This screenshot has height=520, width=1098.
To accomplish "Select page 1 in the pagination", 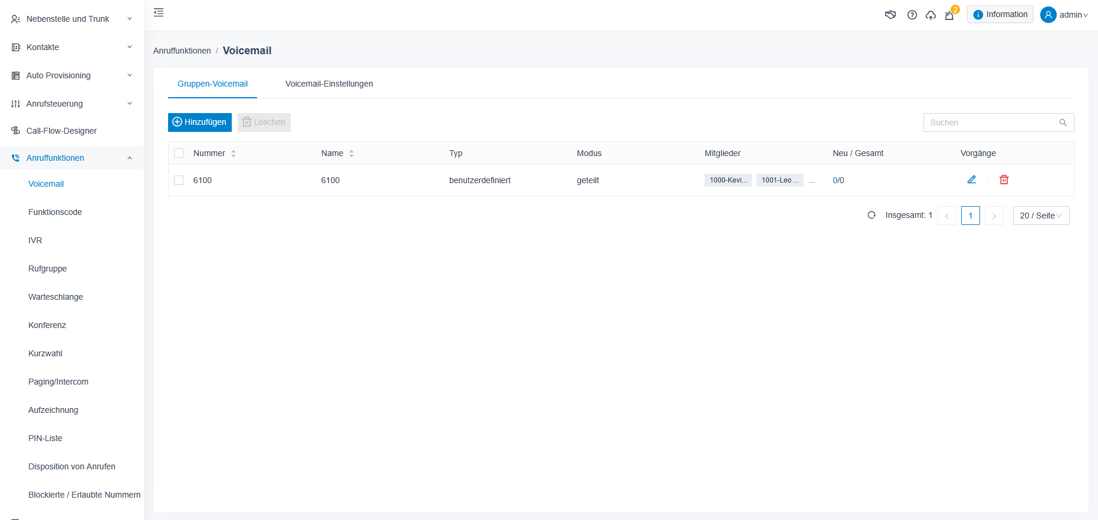I will pyautogui.click(x=971, y=216).
